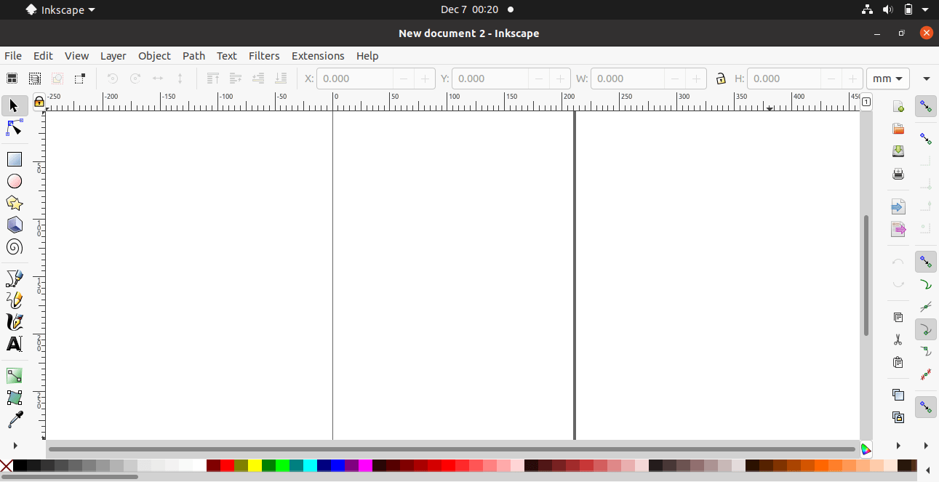Click the X position input field

356,78
